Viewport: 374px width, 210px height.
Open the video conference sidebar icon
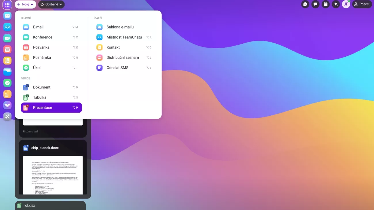point(7,38)
